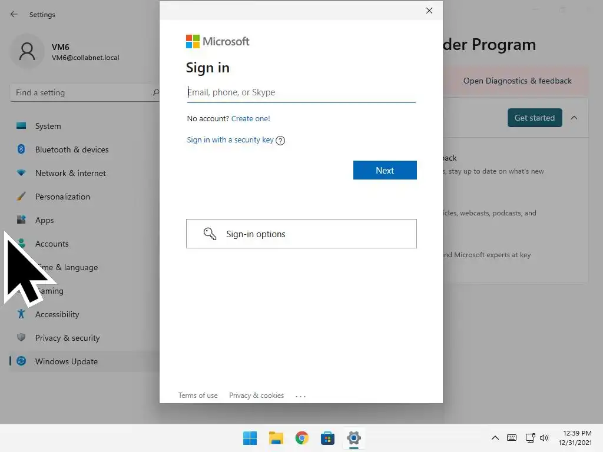
Task: Click Open Diagnostics & feedback in Settings
Action: tap(517, 81)
